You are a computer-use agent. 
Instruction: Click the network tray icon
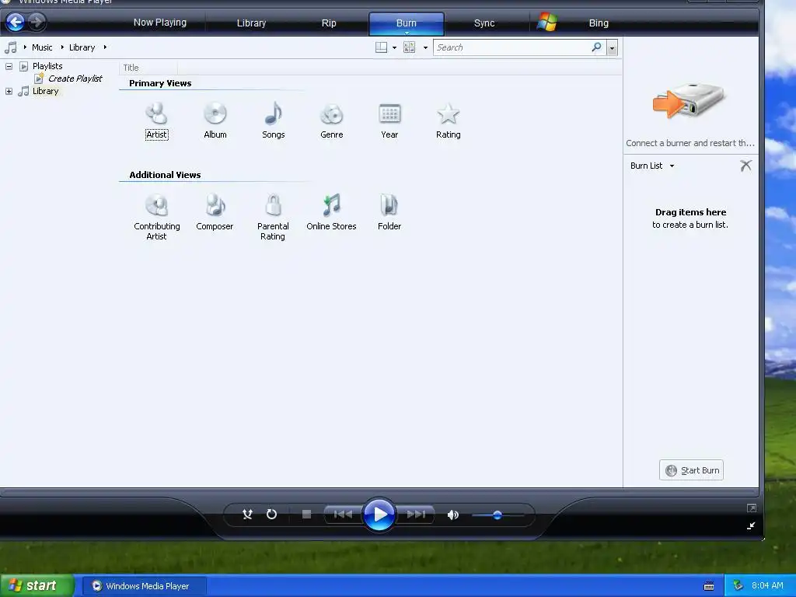point(738,585)
